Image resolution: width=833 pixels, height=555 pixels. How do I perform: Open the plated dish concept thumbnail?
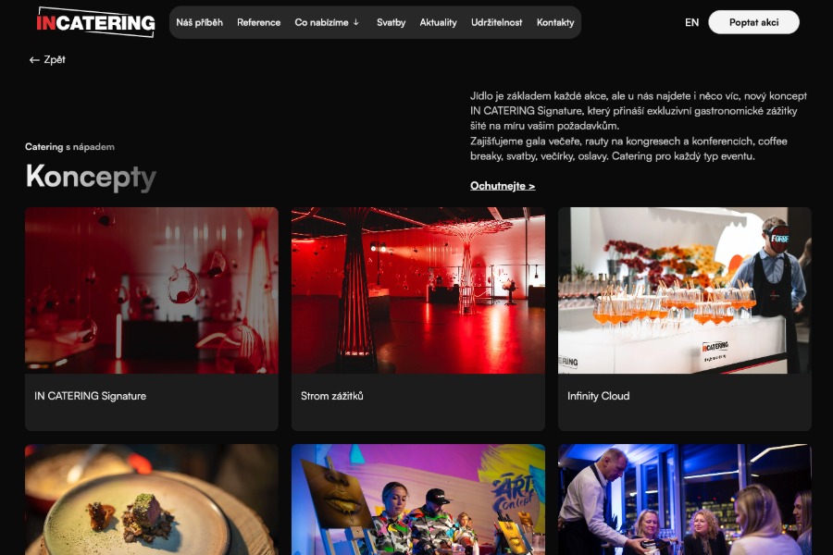click(x=152, y=499)
